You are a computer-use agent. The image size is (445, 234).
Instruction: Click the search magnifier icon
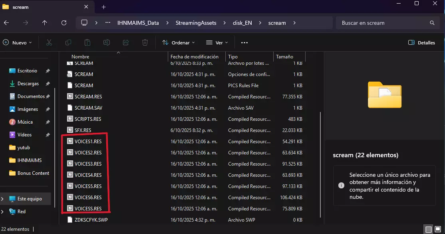[x=432, y=23]
